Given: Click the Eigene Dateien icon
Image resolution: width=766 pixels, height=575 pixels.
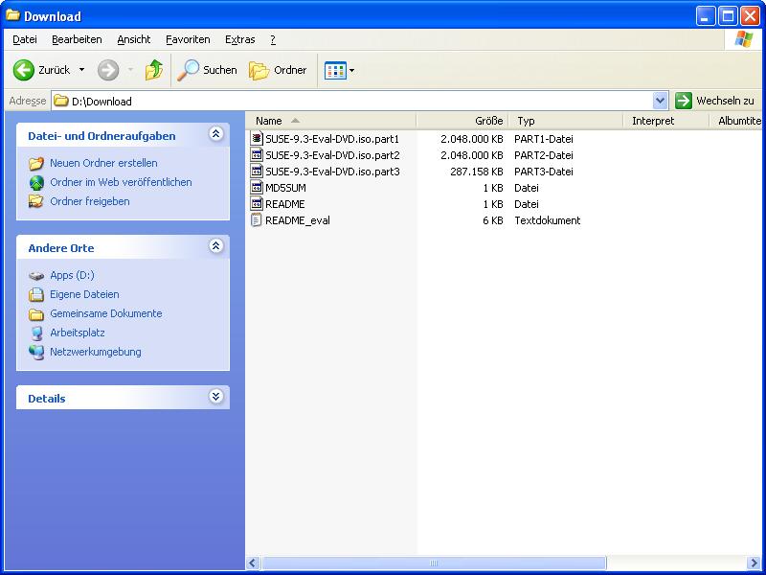Looking at the screenshot, I should (x=36, y=294).
